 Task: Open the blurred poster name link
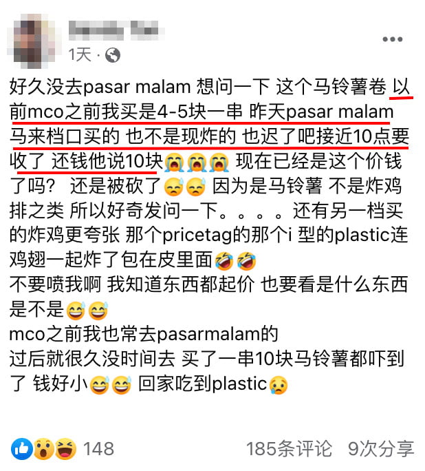click(x=116, y=30)
